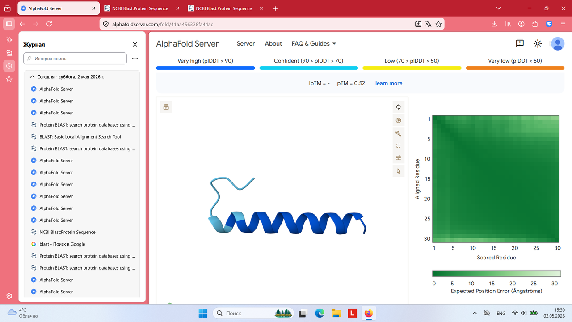Open the Windows Start menu

click(x=203, y=313)
